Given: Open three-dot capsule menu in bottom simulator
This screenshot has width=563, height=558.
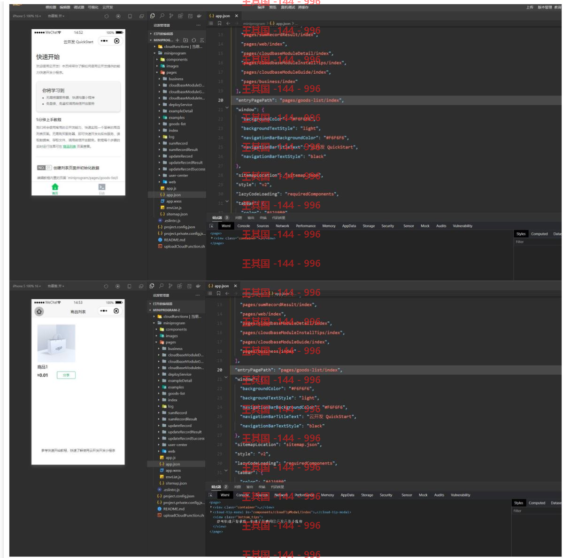Looking at the screenshot, I should tap(104, 311).
